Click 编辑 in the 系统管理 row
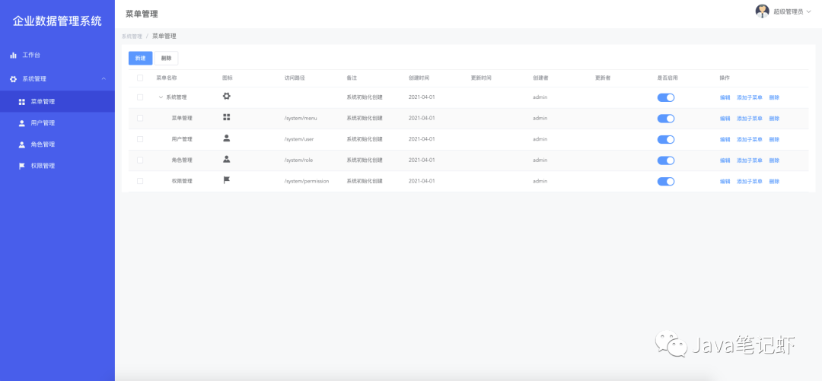The height and width of the screenshot is (381, 822). click(725, 97)
